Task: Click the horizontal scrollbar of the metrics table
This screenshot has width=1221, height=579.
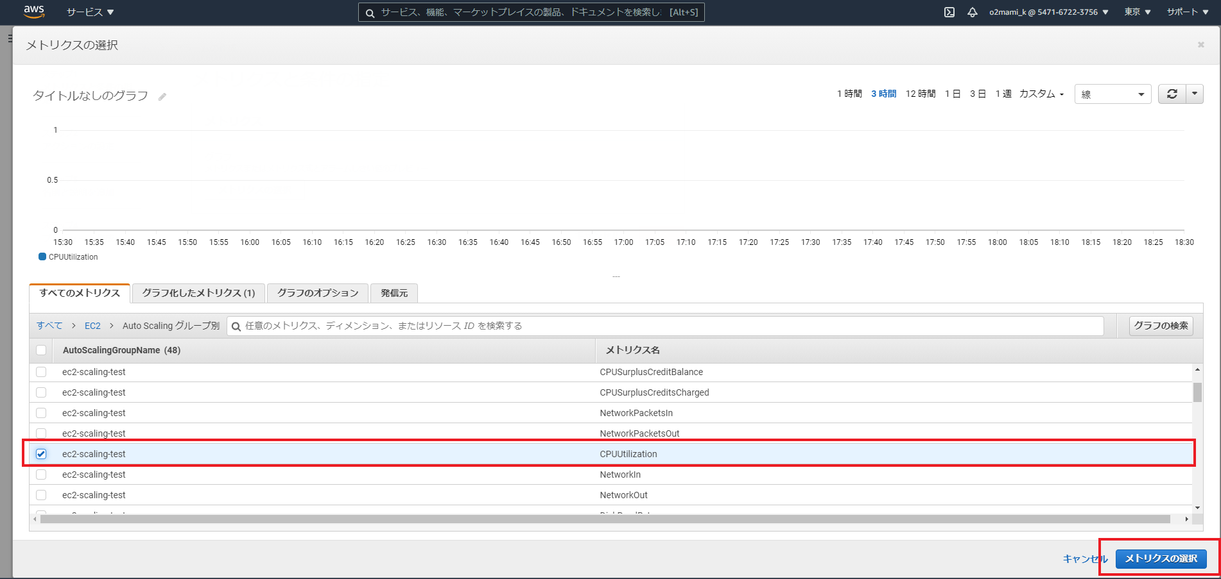Action: point(605,519)
